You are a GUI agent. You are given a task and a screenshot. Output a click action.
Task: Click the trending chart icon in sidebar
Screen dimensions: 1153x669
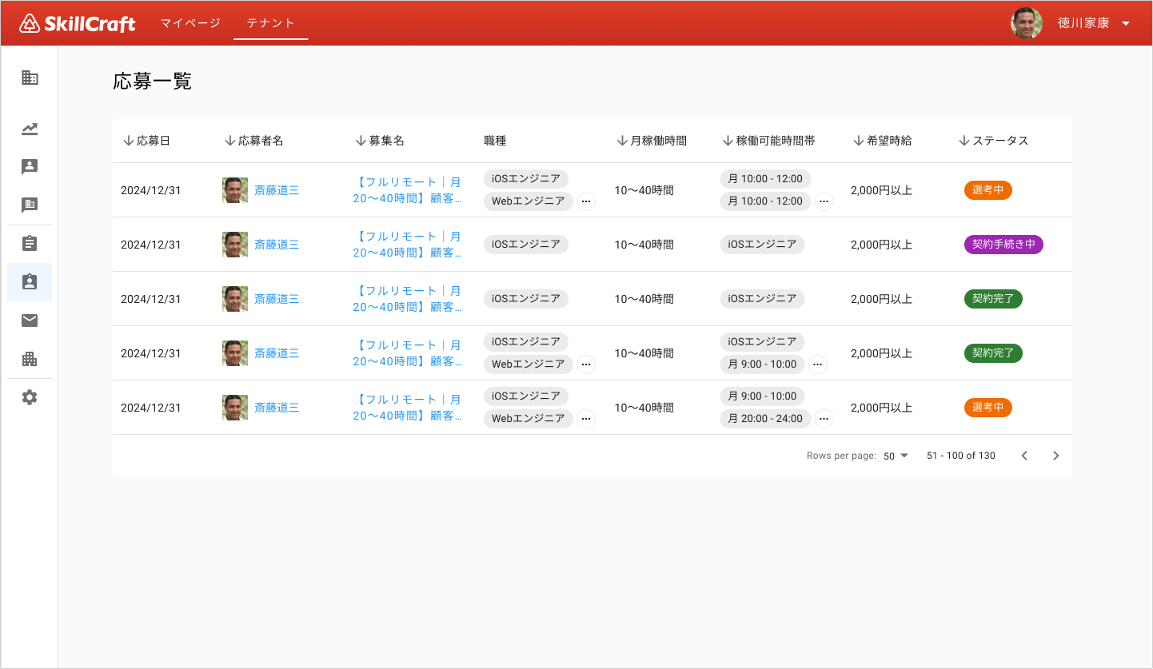[x=30, y=129]
